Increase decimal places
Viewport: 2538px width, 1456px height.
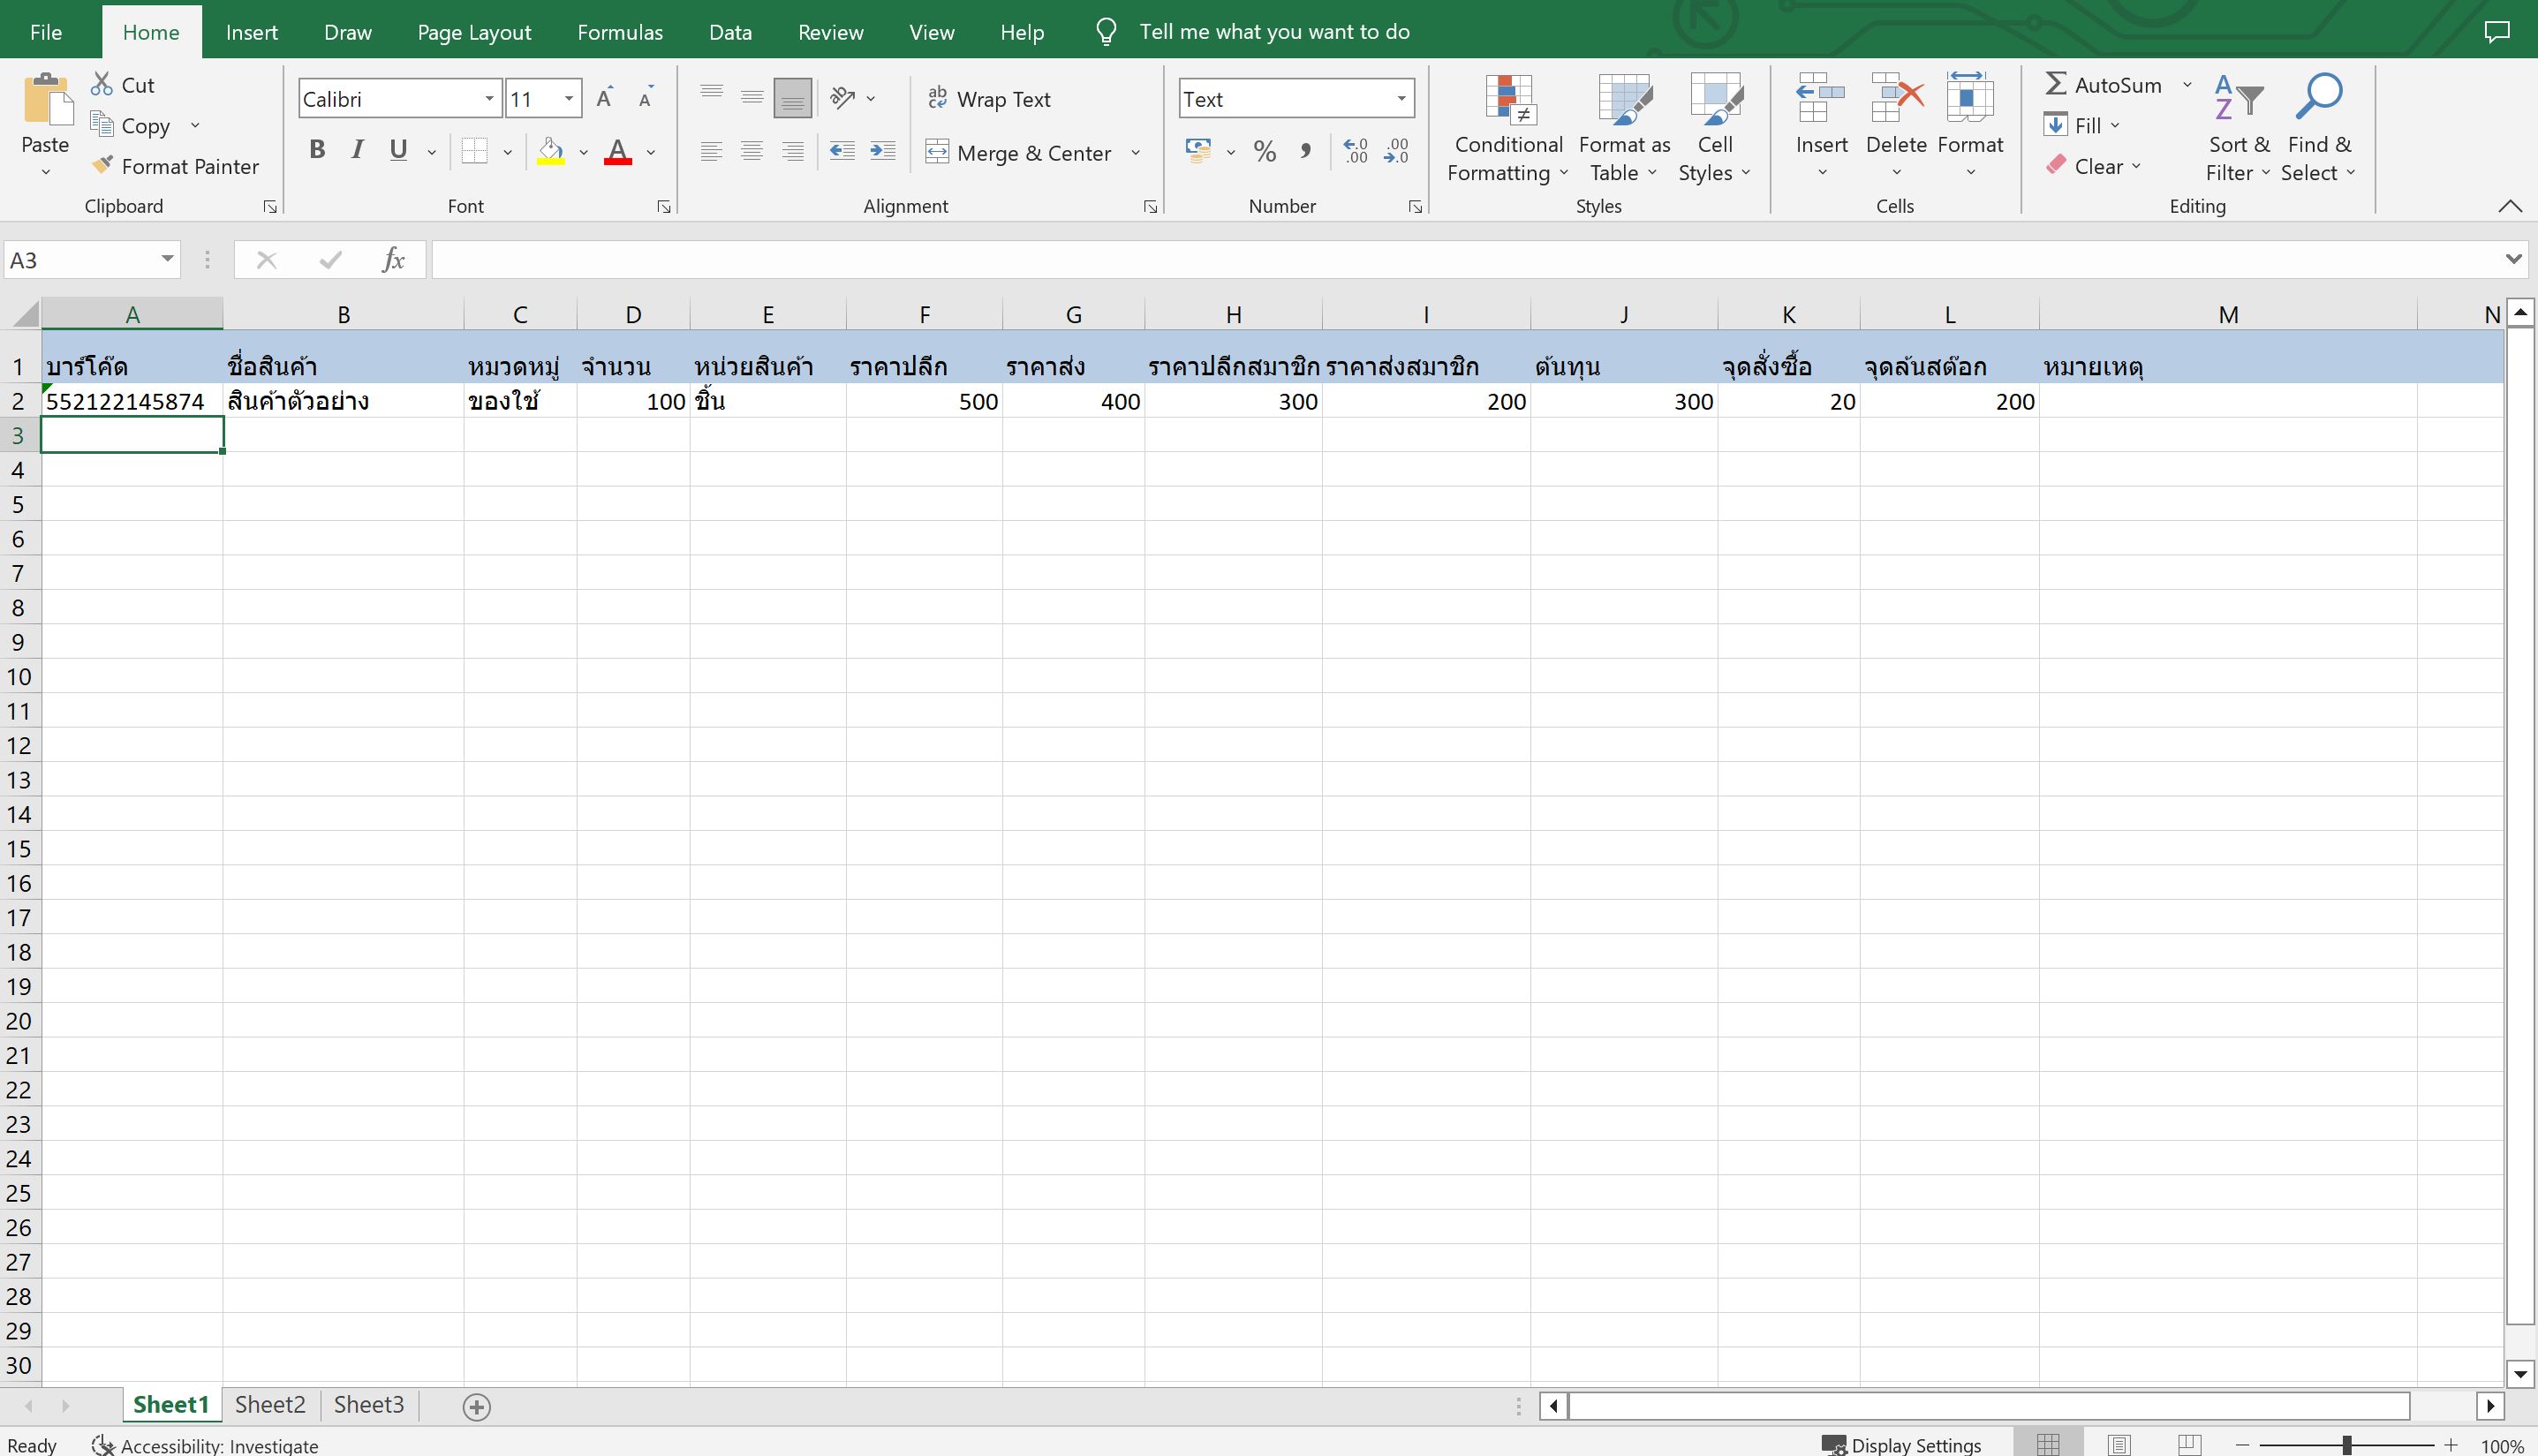(1355, 151)
